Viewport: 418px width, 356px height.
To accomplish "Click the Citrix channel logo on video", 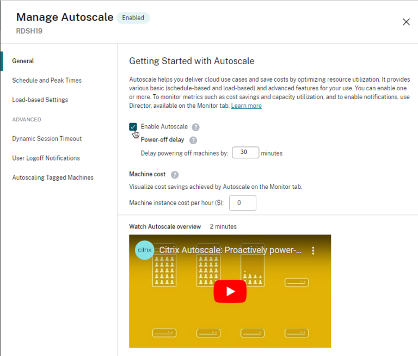I will (144, 250).
